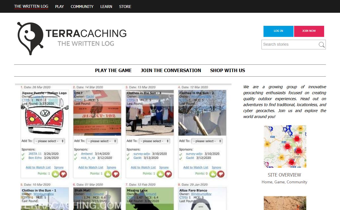This screenshot has height=210, width=340.
Task: Go to Play The Game section
Action: [113, 70]
